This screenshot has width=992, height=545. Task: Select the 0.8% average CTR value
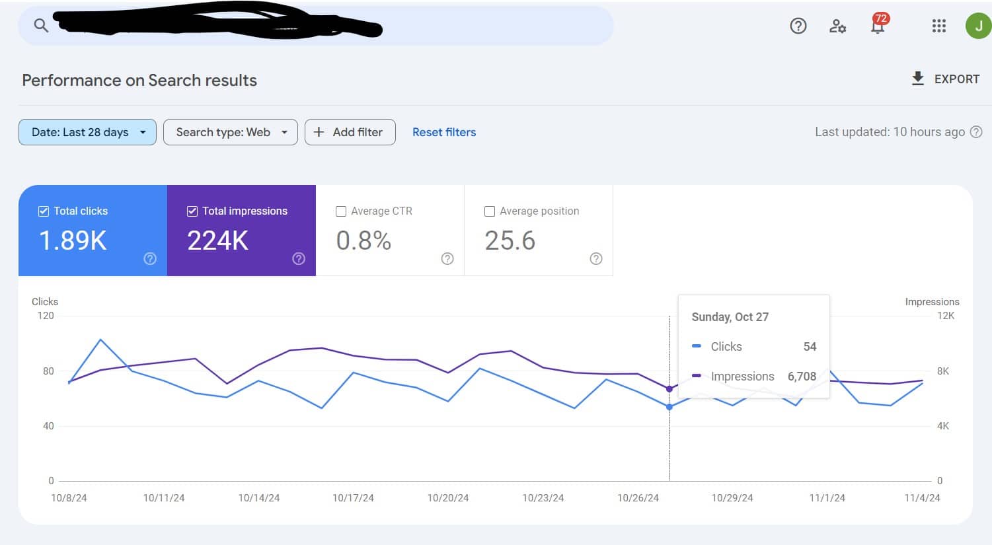(363, 240)
